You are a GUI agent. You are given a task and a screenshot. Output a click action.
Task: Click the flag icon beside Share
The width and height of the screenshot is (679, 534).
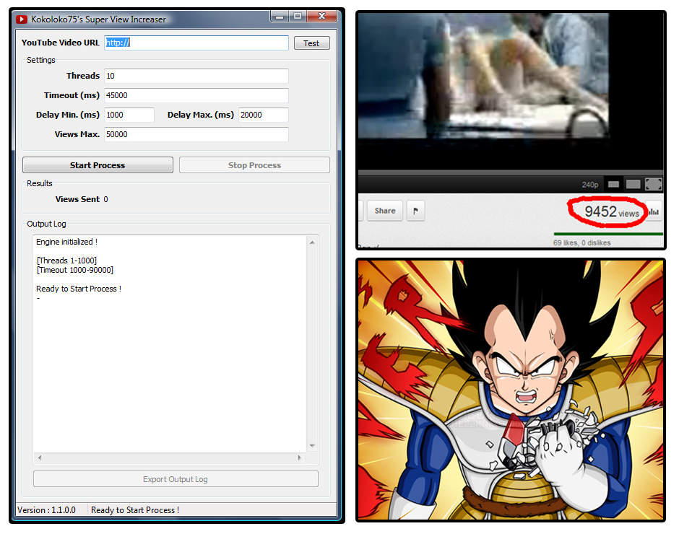click(x=416, y=211)
